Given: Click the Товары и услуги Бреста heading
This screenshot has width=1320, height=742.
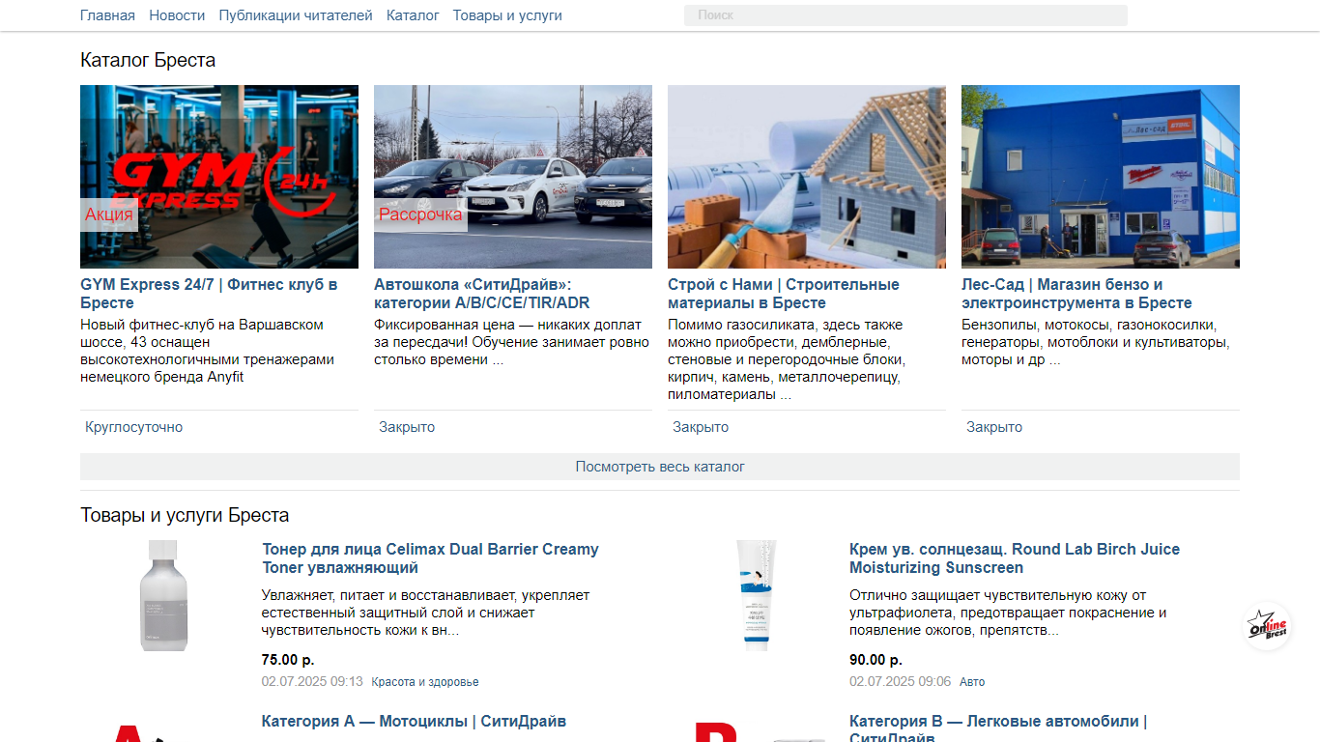Looking at the screenshot, I should pyautogui.click(x=185, y=515).
